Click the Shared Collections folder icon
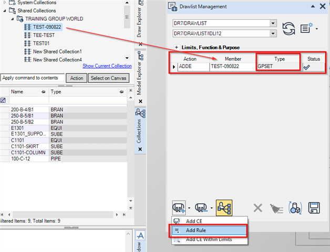 point(12,10)
